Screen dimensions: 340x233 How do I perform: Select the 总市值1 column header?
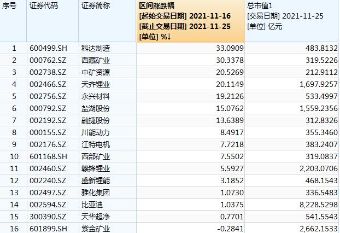[291, 21]
